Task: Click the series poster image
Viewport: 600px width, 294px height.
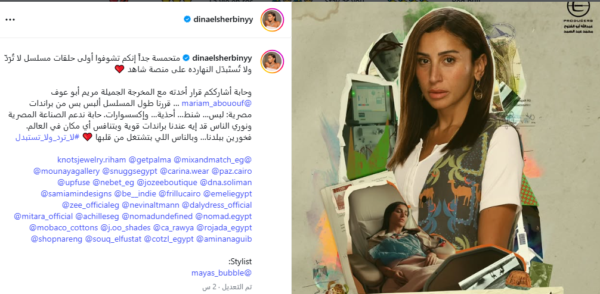Action: pos(446,148)
